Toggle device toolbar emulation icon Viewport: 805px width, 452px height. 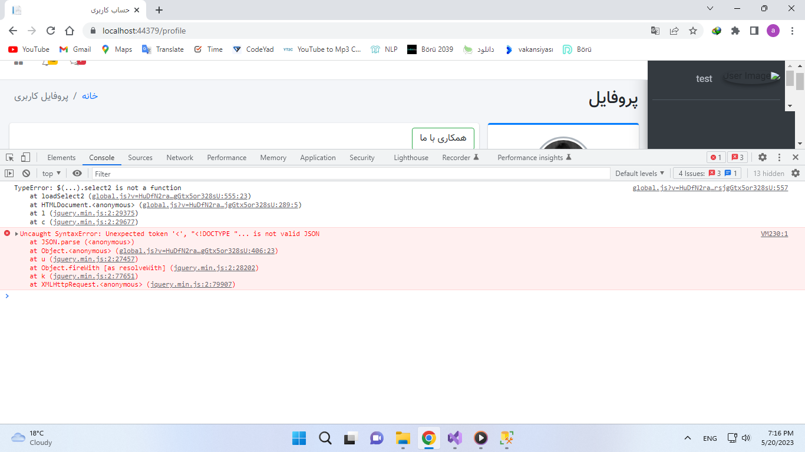point(25,157)
